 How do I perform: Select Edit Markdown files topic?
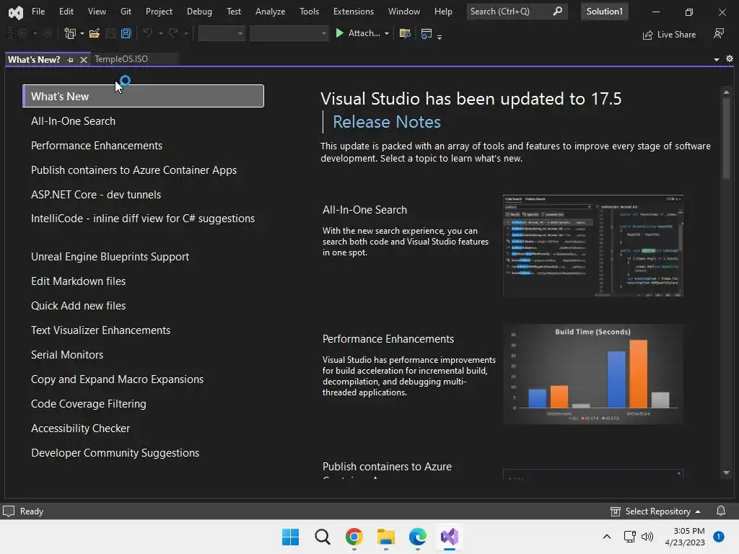click(x=78, y=281)
